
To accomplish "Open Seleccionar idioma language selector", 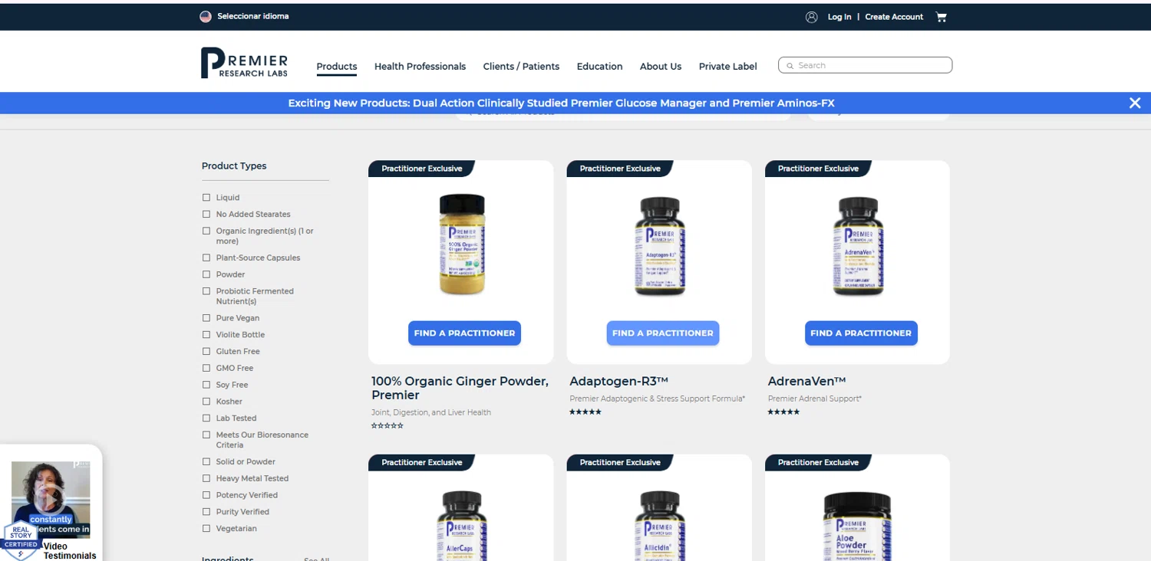I will coord(253,16).
